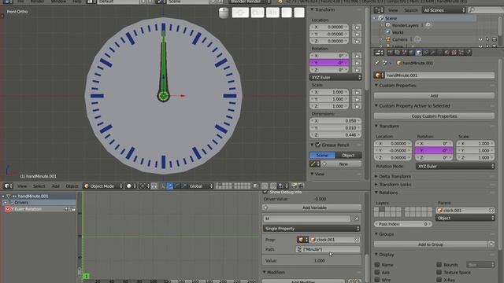The width and height of the screenshot is (504, 283).
Task: Open the parent type Object dropdown
Action: (465, 218)
